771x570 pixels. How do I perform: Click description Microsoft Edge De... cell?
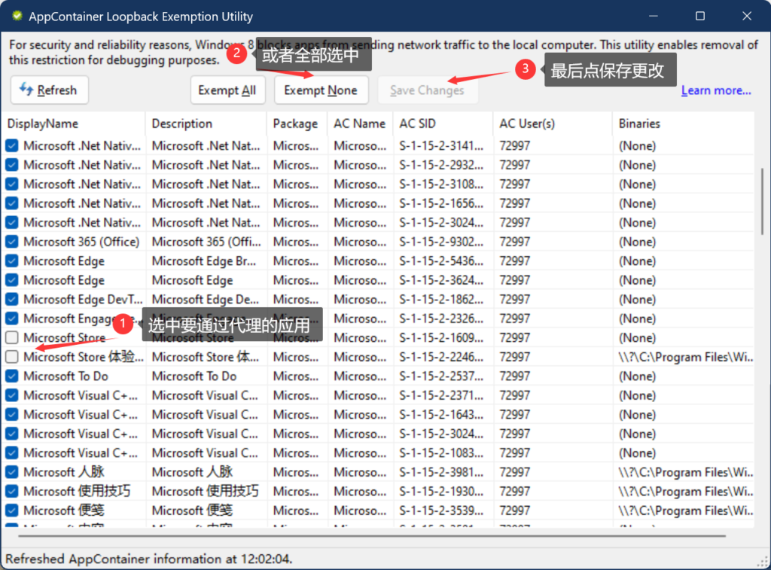205,300
